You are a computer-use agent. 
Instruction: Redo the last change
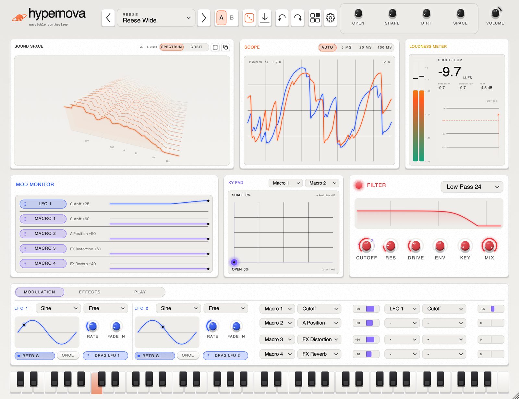coord(298,18)
